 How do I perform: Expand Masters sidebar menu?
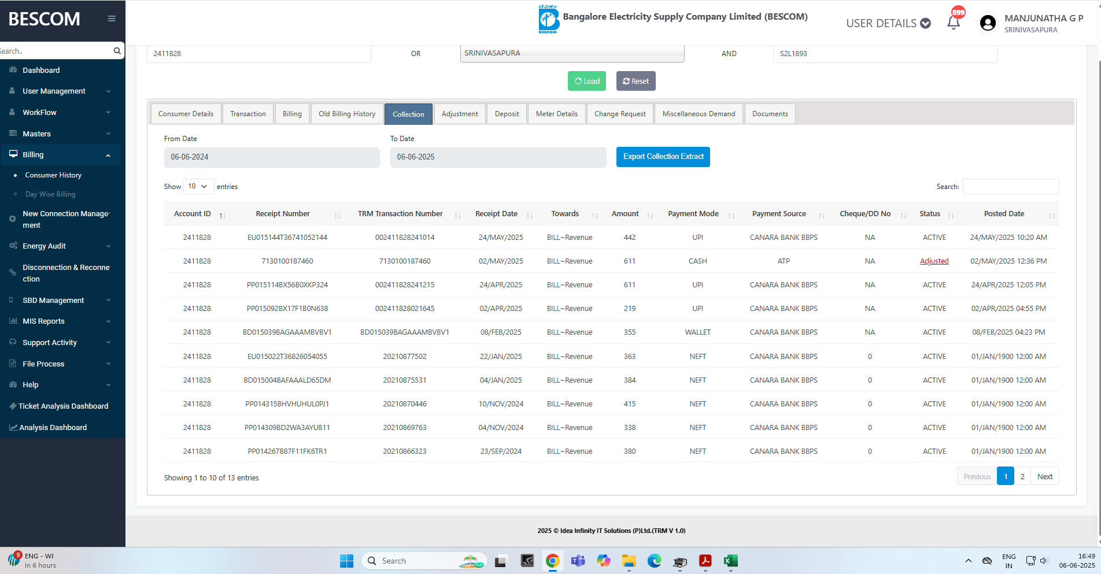tap(60, 134)
